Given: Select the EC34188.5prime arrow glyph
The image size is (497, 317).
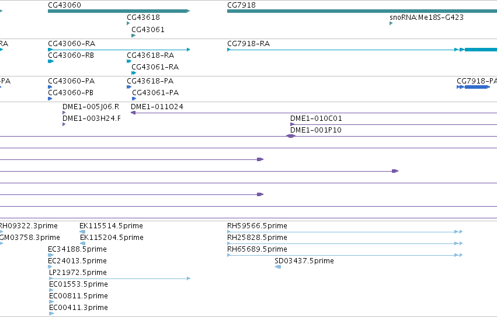Looking at the screenshot, I should 51,255.
